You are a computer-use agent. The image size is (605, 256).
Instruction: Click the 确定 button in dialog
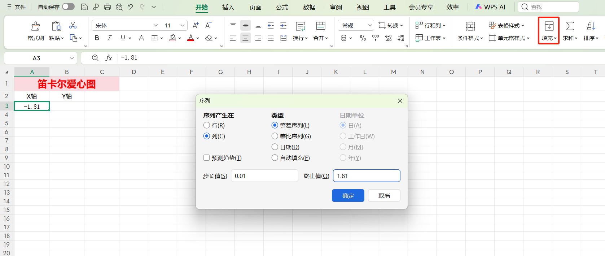point(348,196)
